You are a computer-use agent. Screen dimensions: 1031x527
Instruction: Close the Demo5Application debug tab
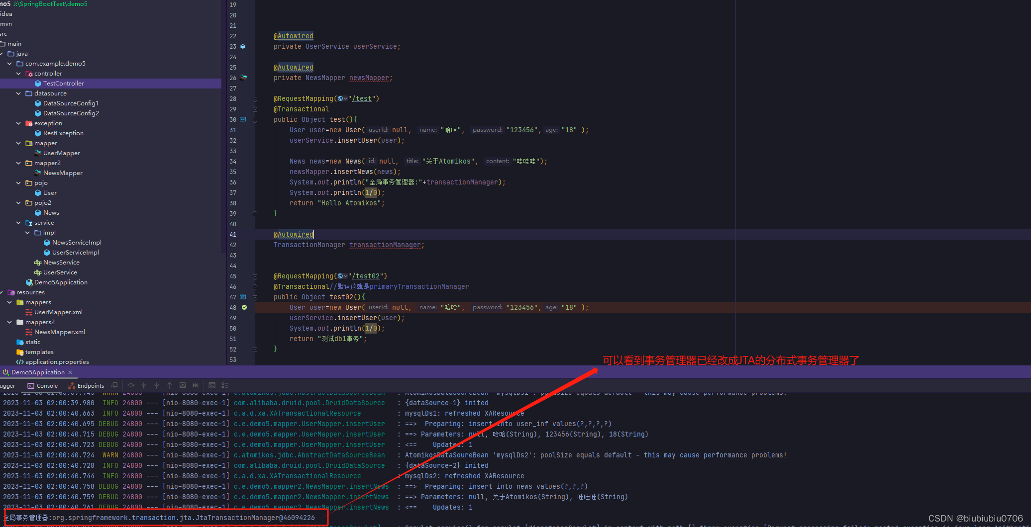coord(70,372)
